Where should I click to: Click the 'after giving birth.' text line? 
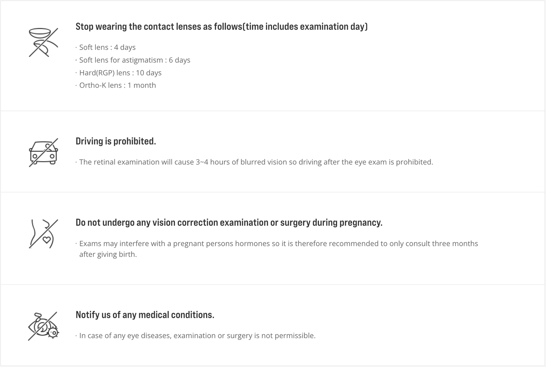pyautogui.click(x=108, y=254)
